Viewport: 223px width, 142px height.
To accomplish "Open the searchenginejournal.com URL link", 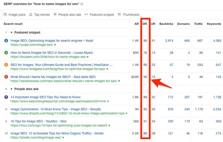I will (58, 101).
